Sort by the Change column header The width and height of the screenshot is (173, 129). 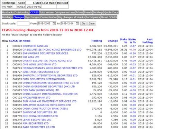[113, 41]
